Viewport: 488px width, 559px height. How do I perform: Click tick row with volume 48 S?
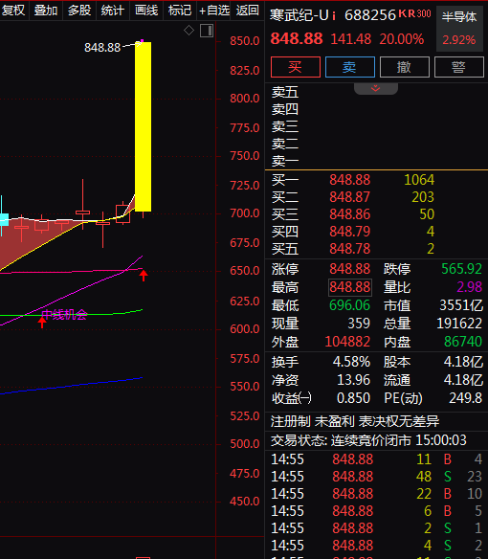[377, 477]
